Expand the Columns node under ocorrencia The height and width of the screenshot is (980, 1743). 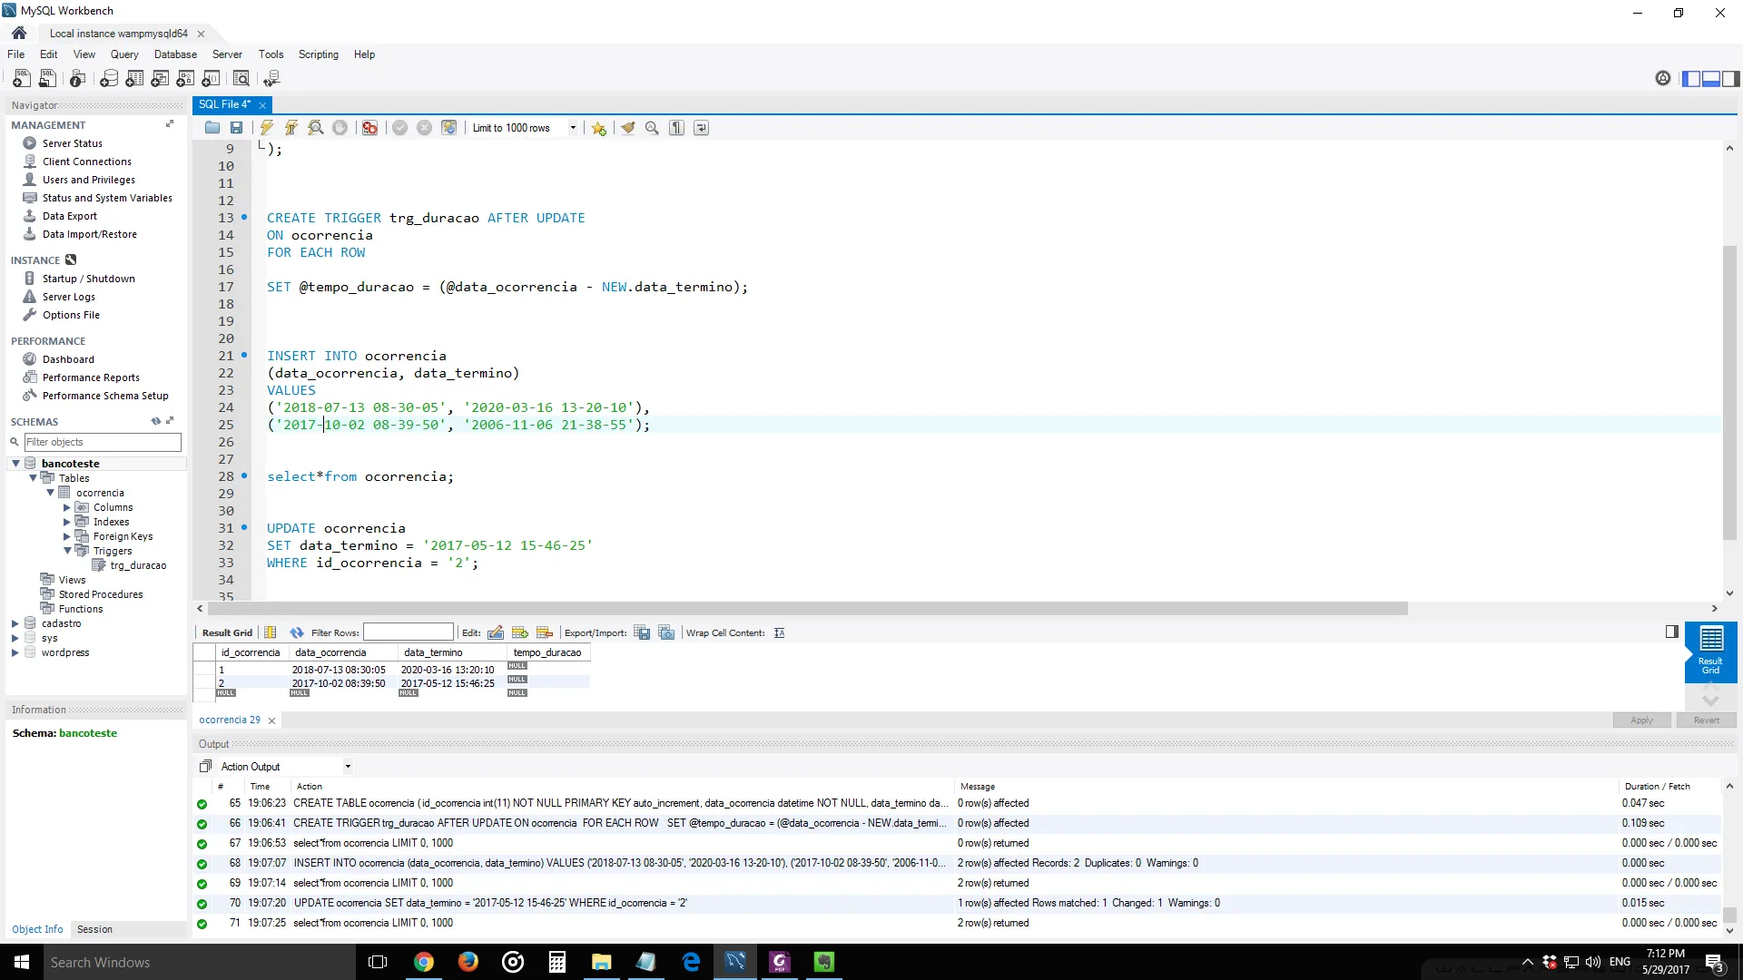click(x=67, y=507)
